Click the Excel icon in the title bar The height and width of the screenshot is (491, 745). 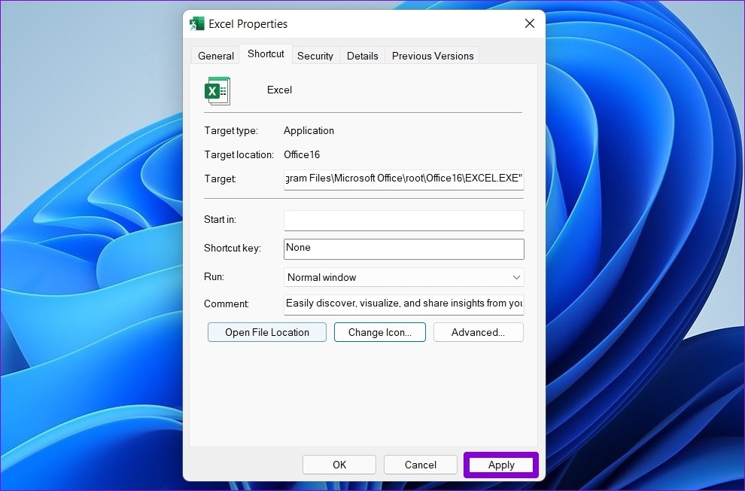click(196, 23)
